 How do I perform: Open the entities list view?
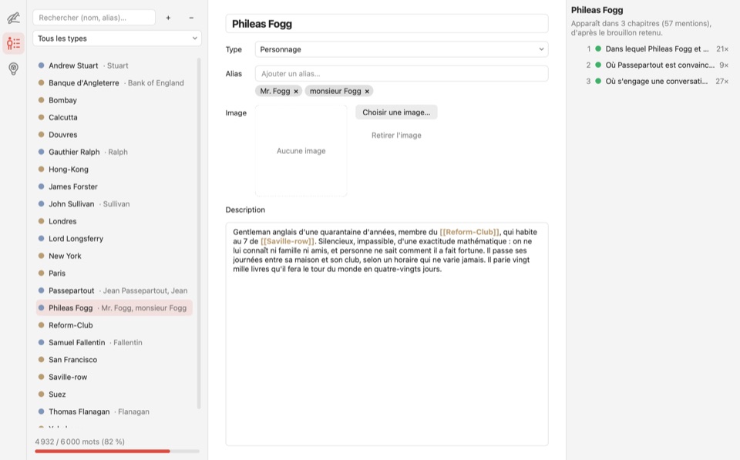click(13, 43)
